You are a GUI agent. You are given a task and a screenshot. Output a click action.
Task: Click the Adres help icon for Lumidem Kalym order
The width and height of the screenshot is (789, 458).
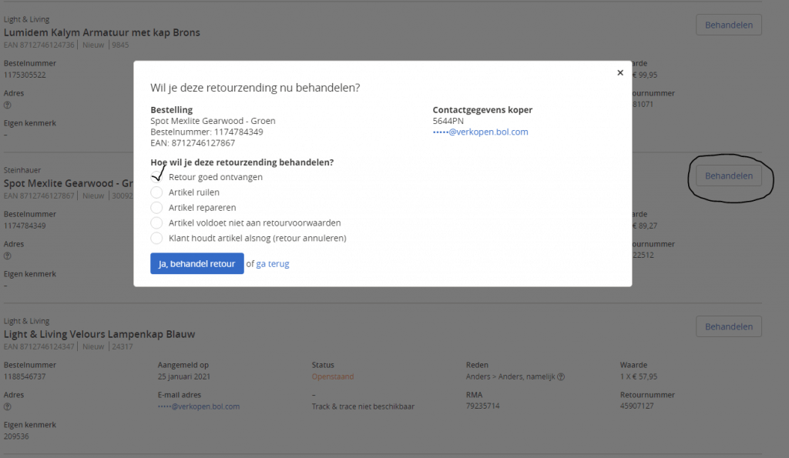tap(7, 105)
